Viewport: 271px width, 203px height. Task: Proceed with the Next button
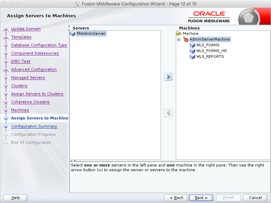coord(201,198)
